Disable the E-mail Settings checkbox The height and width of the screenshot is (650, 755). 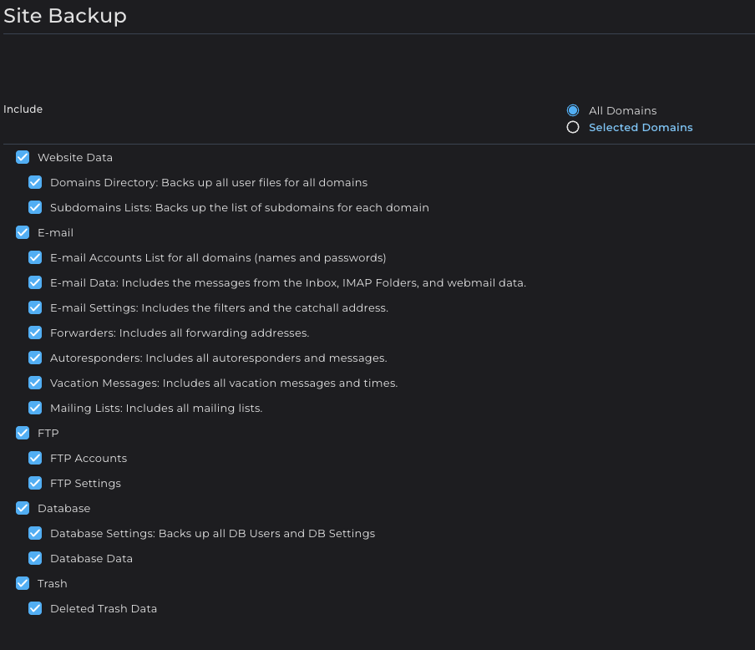coord(35,307)
